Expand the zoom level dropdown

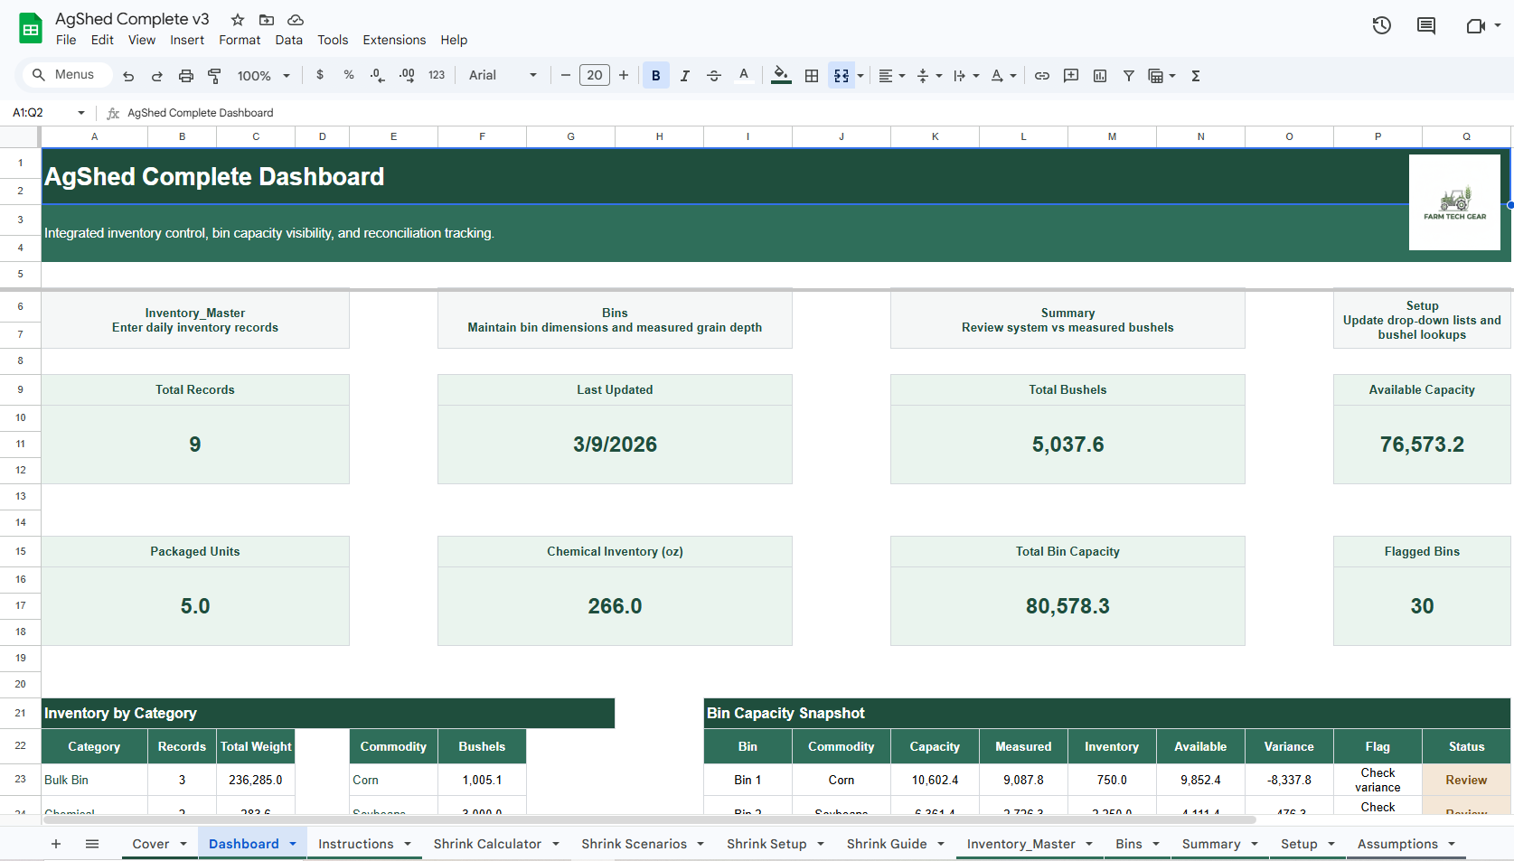pos(263,75)
